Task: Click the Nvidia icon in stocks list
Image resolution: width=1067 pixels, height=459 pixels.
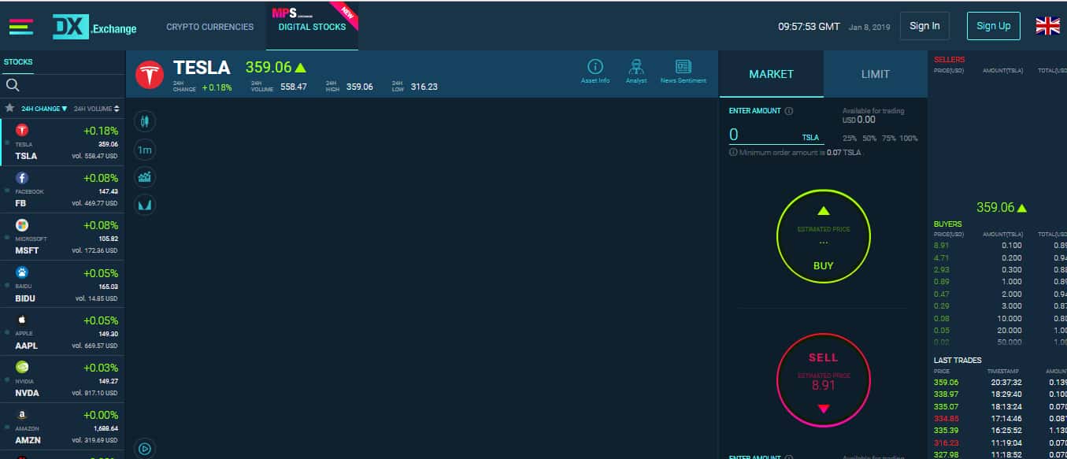Action: click(x=22, y=367)
